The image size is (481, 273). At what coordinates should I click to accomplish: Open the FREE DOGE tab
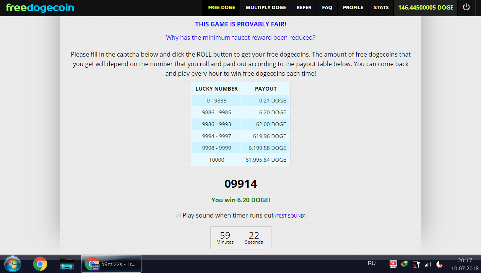[x=221, y=8]
